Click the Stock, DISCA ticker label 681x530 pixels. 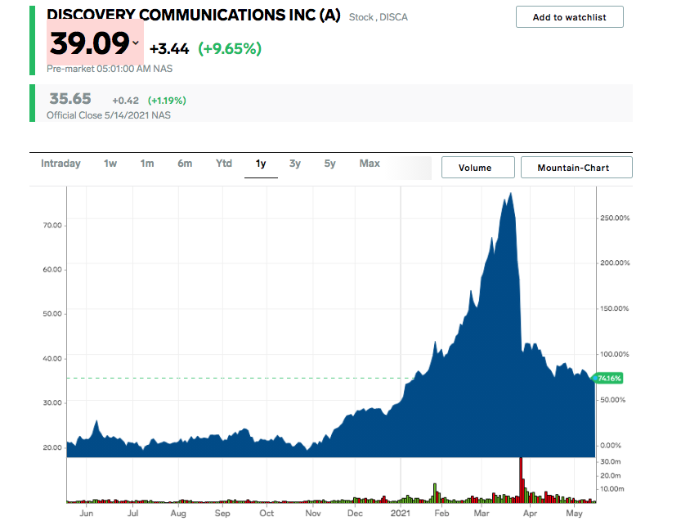379,17
